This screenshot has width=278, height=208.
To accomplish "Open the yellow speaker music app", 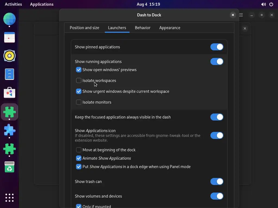I will point(10,56).
